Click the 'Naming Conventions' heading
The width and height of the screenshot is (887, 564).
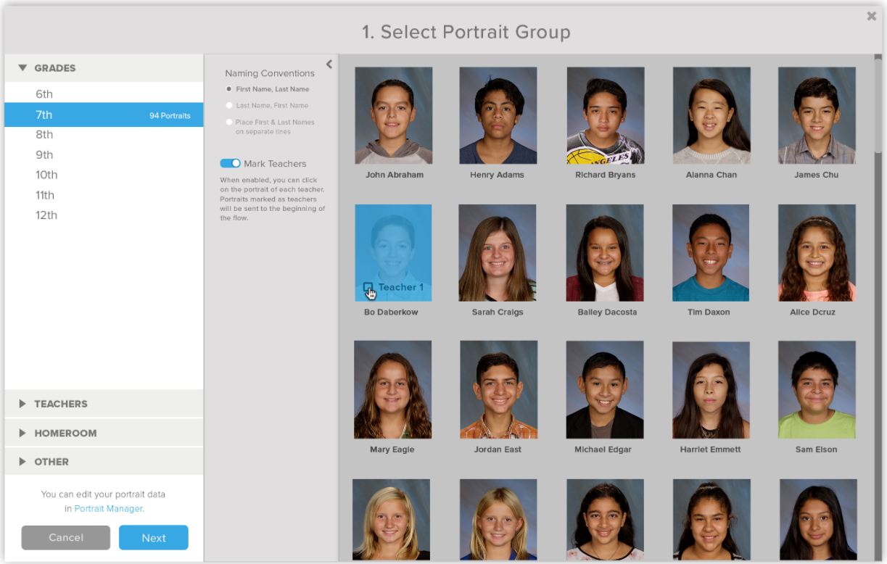point(270,73)
